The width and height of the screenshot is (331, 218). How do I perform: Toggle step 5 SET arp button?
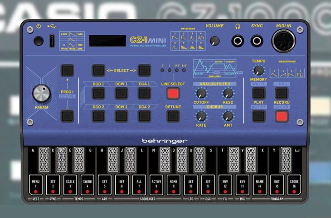[104, 185]
